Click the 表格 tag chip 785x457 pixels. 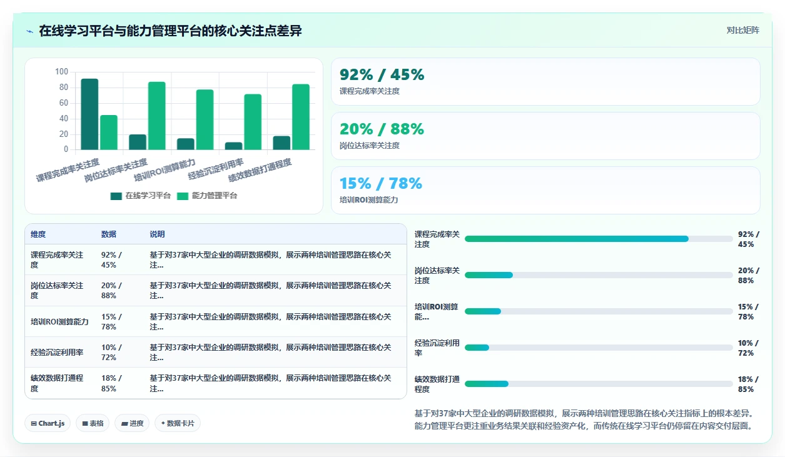[x=93, y=423]
